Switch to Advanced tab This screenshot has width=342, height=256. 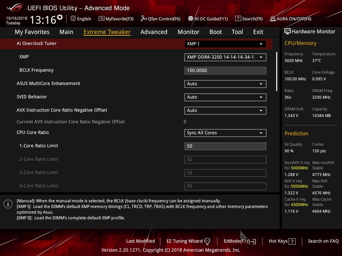pos(154,32)
